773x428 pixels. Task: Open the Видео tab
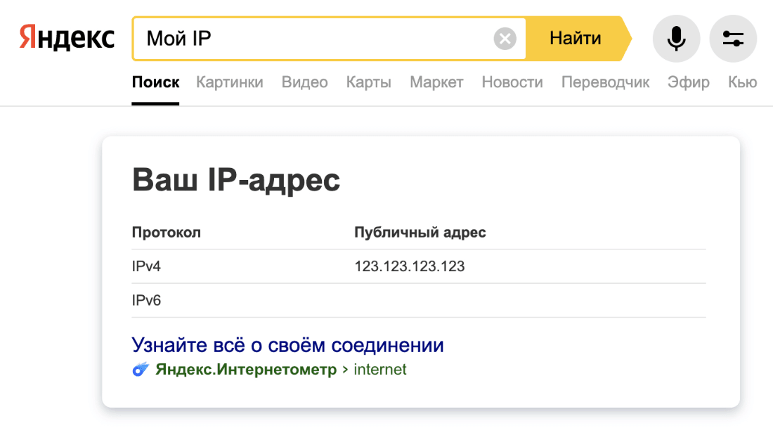tap(304, 82)
